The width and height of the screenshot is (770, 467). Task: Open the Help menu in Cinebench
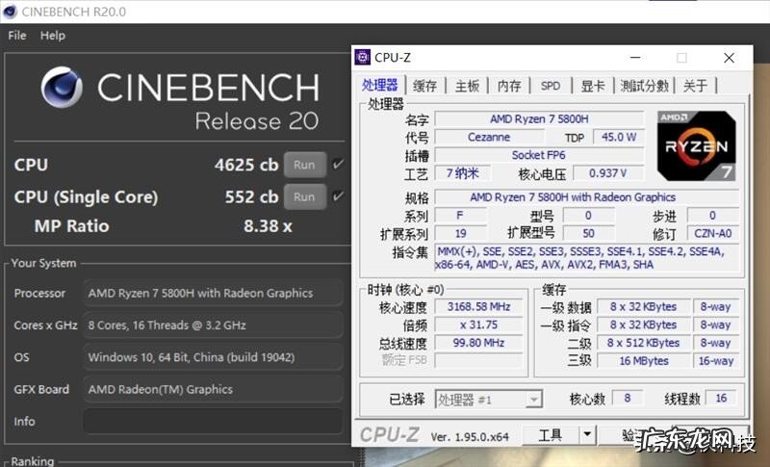53,36
